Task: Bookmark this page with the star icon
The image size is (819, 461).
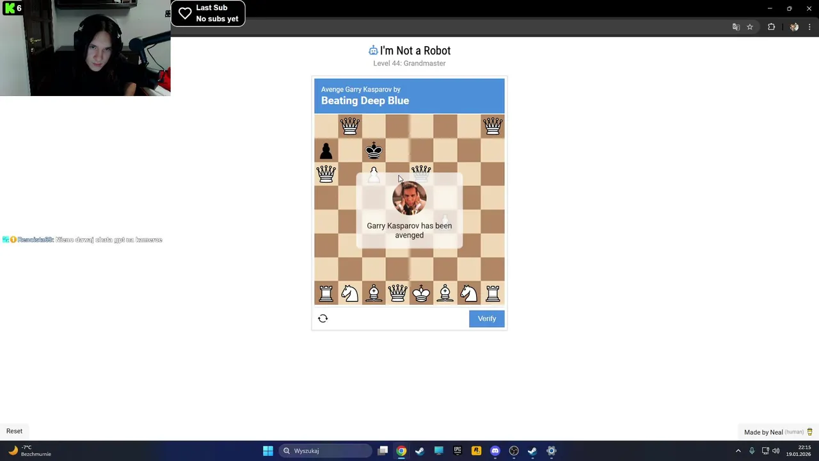Action: click(750, 27)
